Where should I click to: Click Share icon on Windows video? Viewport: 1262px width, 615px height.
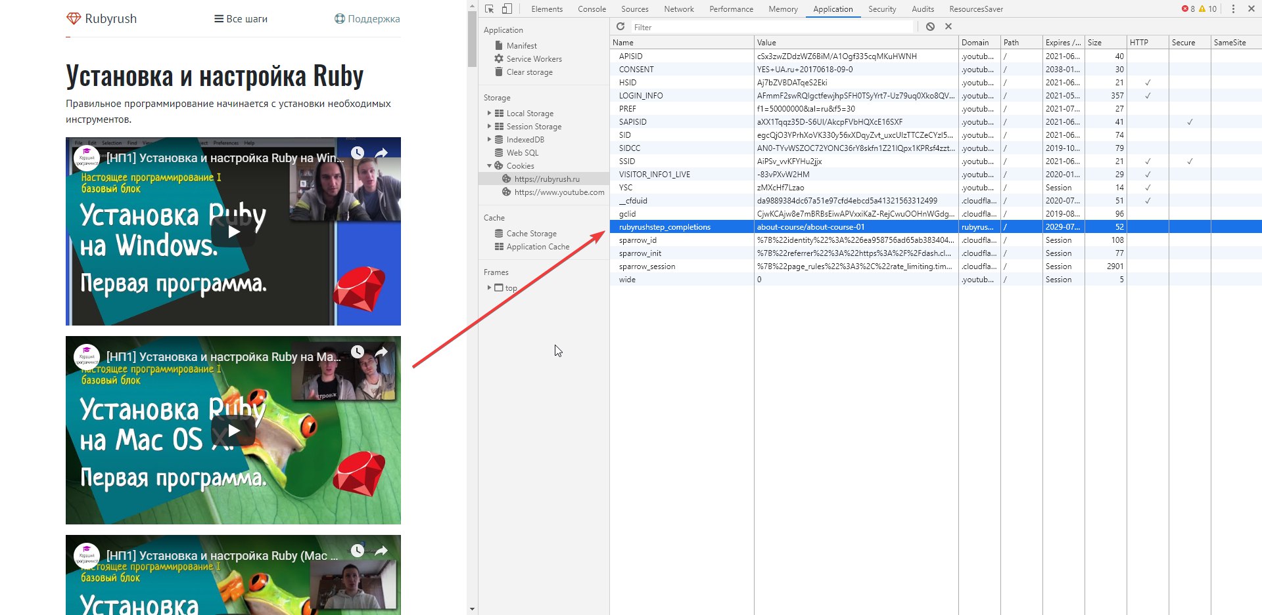click(381, 152)
